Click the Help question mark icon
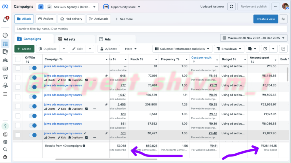 click(x=5, y=126)
